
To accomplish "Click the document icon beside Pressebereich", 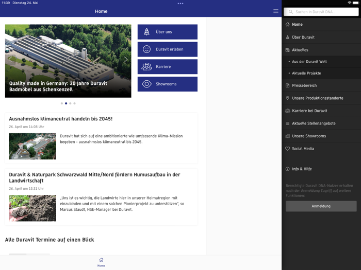I will click(288, 85).
